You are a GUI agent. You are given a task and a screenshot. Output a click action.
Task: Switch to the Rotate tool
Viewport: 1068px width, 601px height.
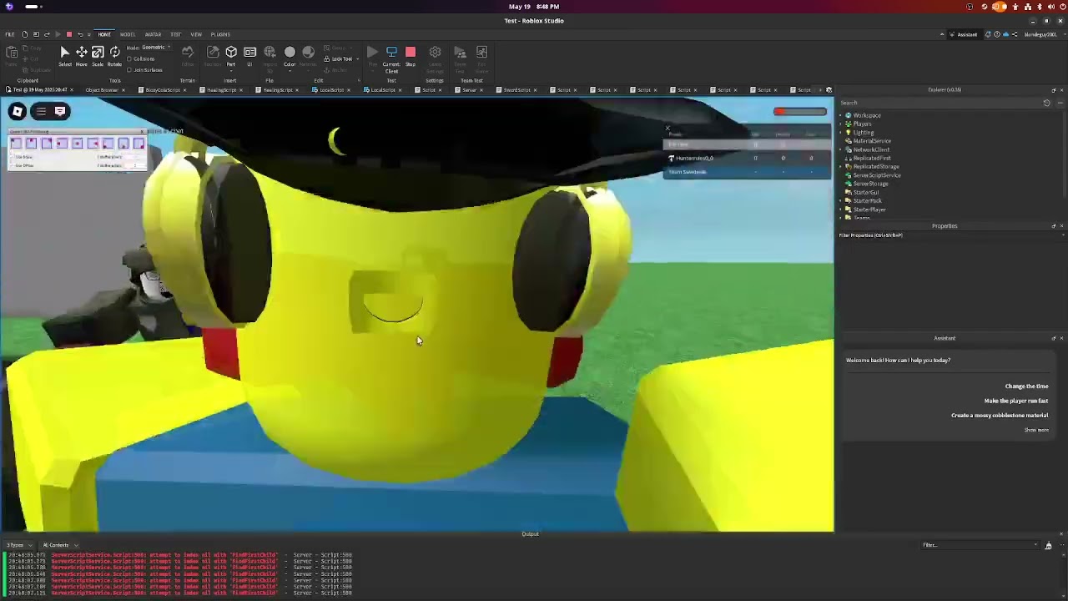pyautogui.click(x=114, y=55)
